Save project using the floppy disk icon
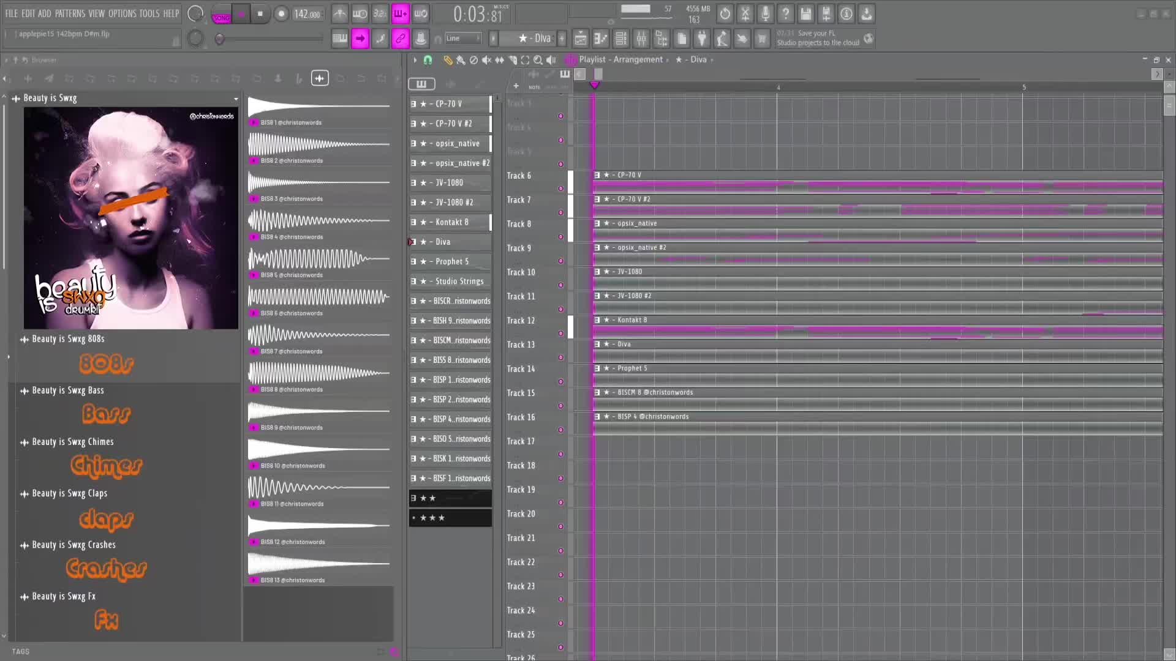The height and width of the screenshot is (661, 1176). [x=806, y=13]
